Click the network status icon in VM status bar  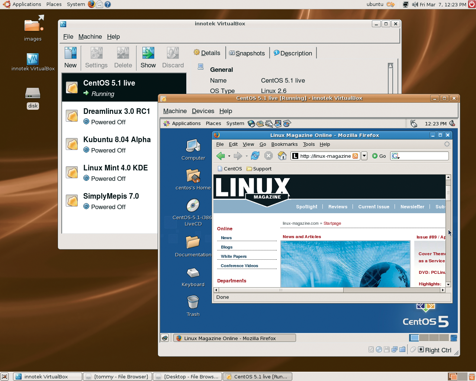(395, 349)
